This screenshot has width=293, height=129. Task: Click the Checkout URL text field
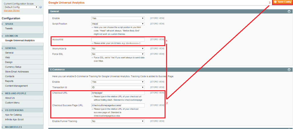coord(118,93)
